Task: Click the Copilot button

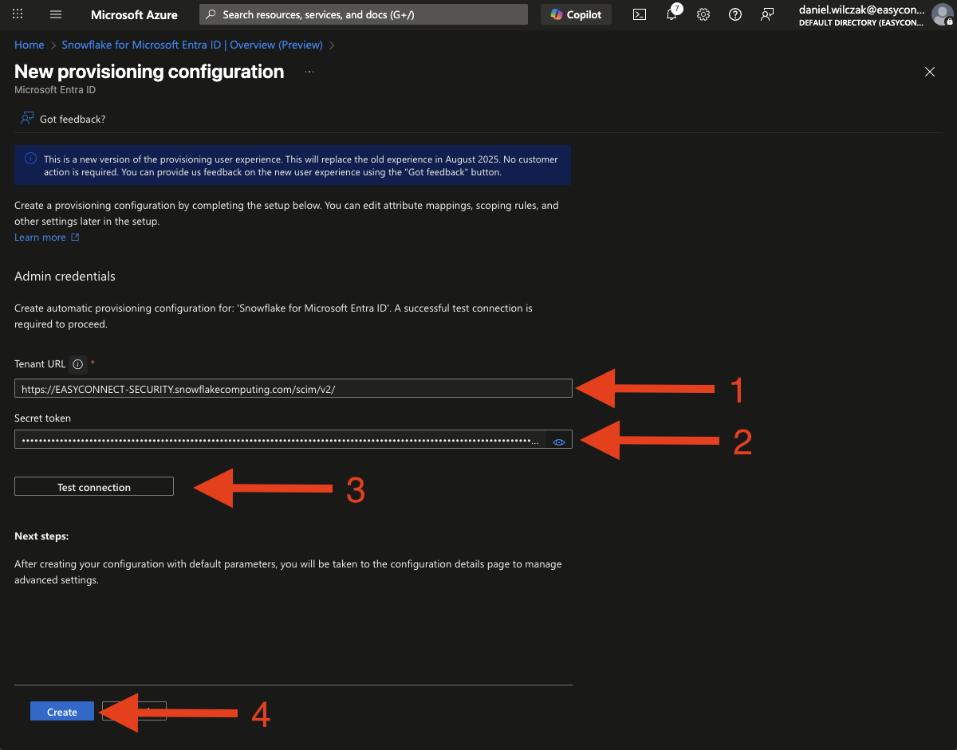Action: point(577,14)
